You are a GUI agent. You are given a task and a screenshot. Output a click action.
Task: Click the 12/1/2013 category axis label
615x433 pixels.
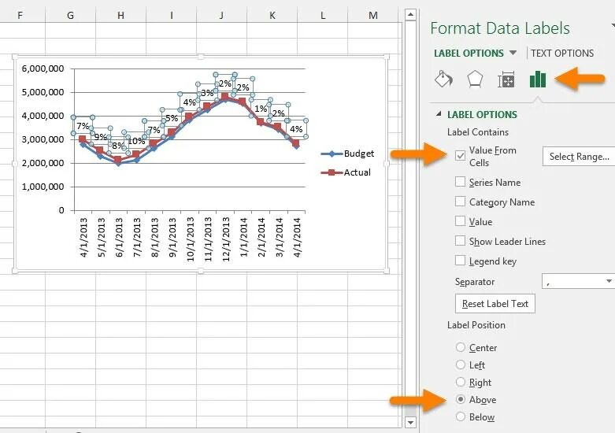[225, 239]
